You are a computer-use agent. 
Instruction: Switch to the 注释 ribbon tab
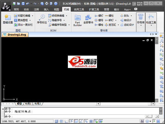(x=36, y=10)
